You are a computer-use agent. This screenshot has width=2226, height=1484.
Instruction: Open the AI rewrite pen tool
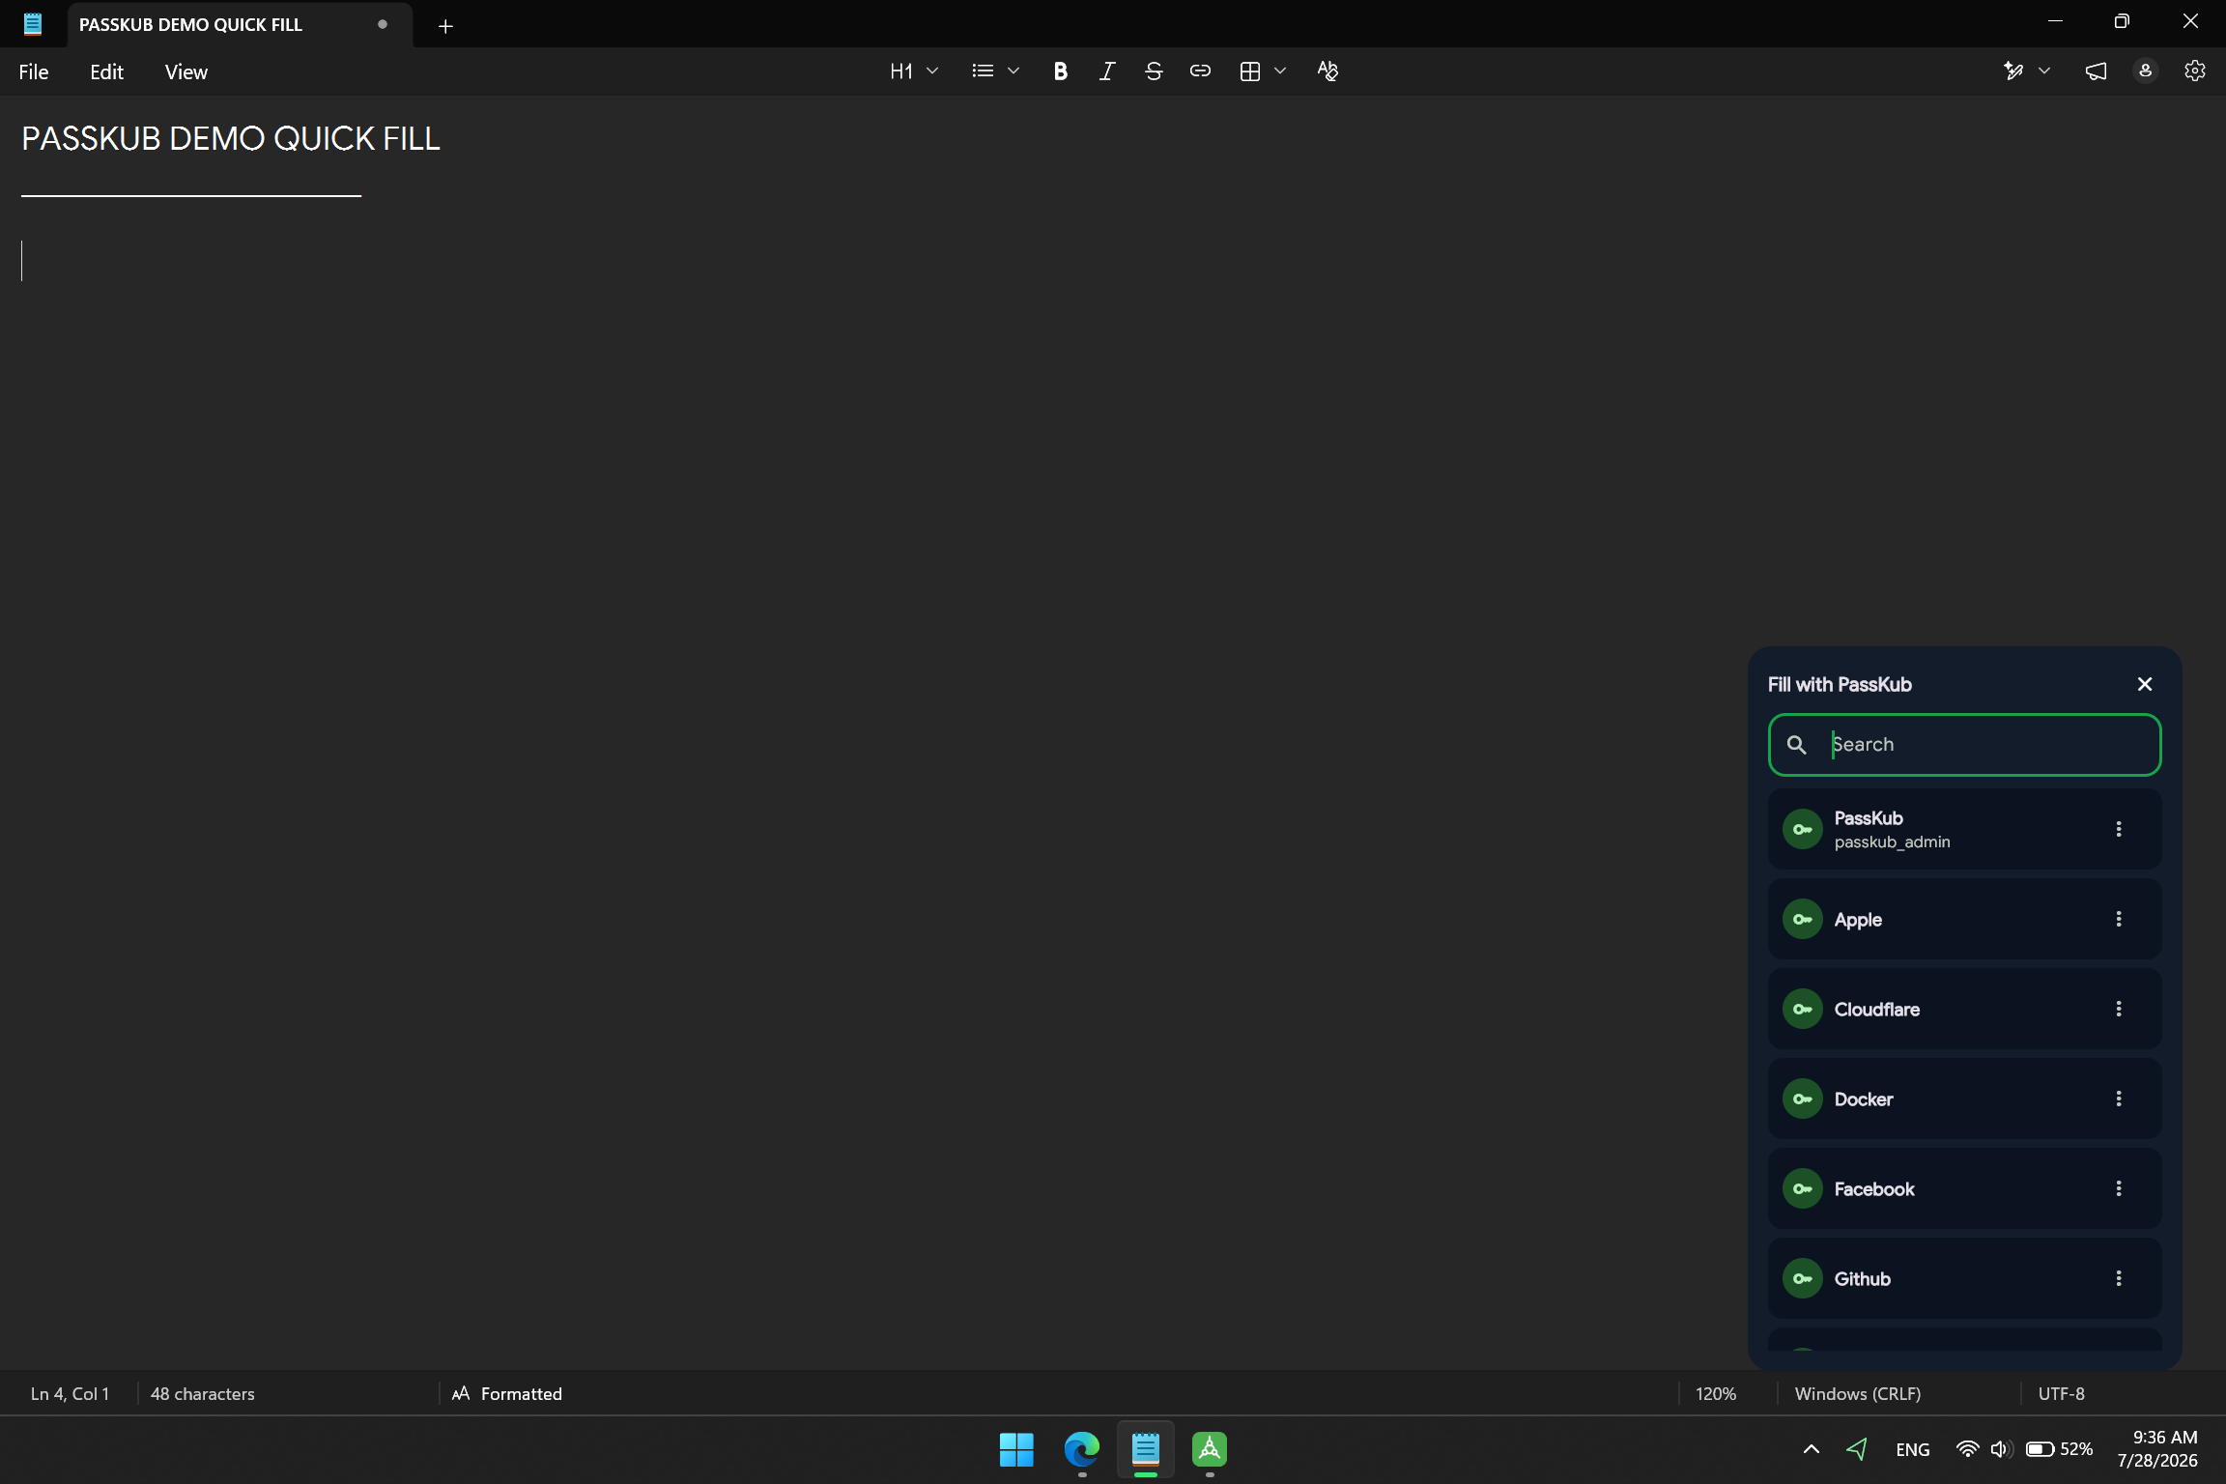[2013, 71]
